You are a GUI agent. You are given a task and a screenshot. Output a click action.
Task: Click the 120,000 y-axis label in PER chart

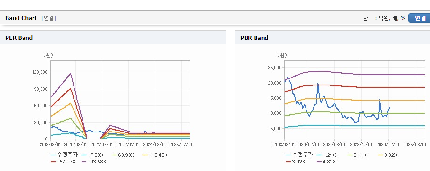tap(40, 72)
